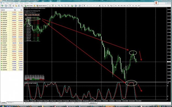Launch the MetaEditor icon
The width and height of the screenshot is (172, 107).
pyautogui.click(x=34, y=5)
